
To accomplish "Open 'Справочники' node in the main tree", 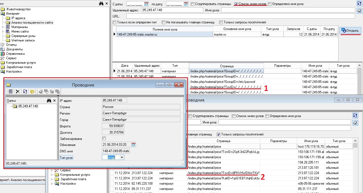I will pos(15,54).
